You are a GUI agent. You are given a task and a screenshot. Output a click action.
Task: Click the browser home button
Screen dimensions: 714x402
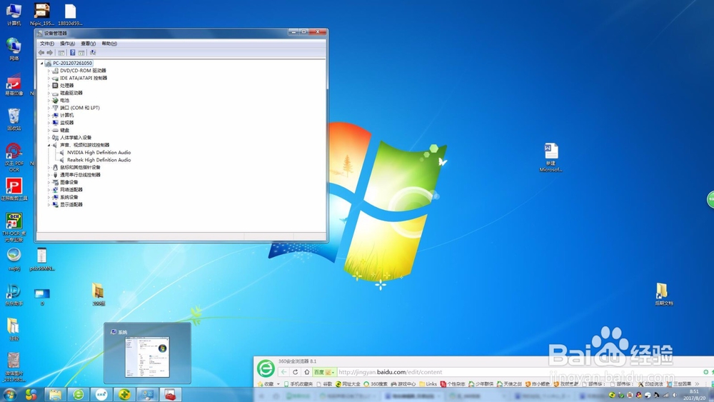click(x=307, y=372)
